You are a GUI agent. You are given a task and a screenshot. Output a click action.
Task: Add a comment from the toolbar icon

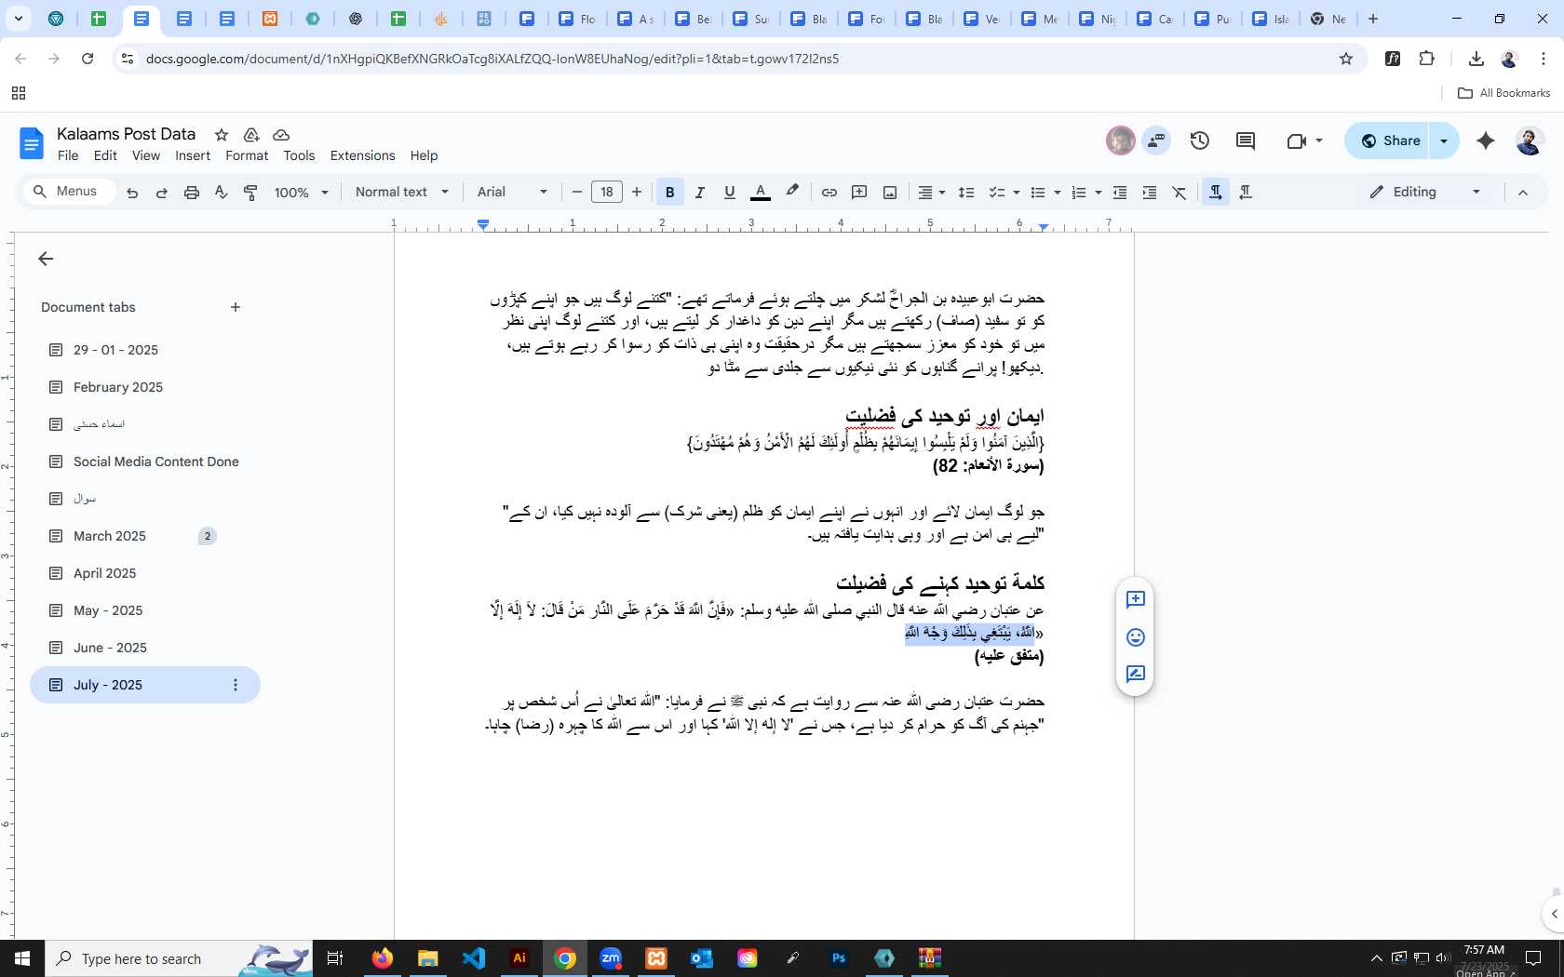point(859,193)
